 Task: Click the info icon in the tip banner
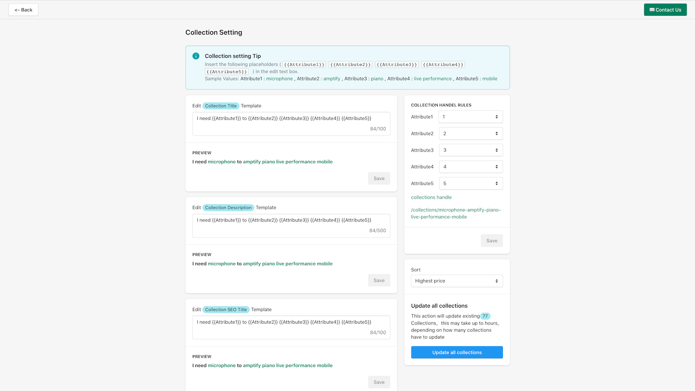coord(196,56)
